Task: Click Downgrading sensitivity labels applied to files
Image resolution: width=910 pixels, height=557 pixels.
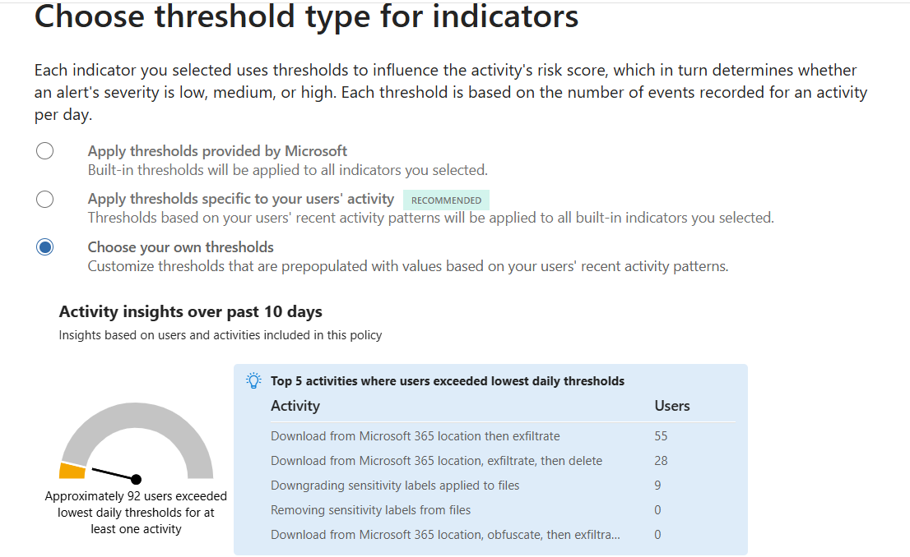Action: (395, 486)
